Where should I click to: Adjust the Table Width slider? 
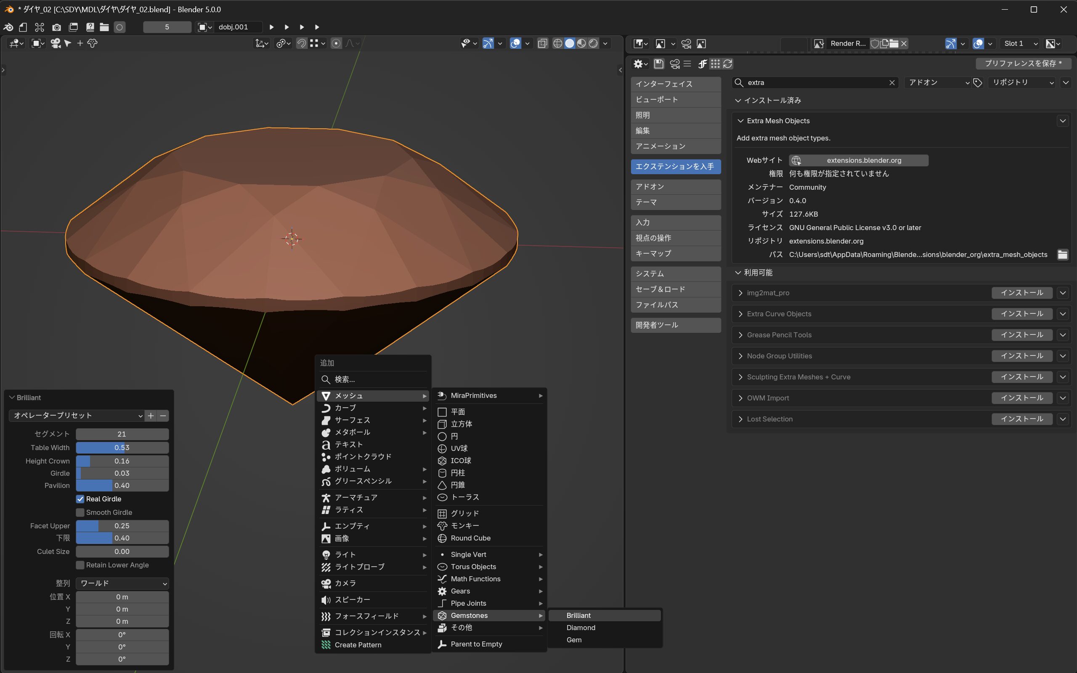pyautogui.click(x=122, y=447)
